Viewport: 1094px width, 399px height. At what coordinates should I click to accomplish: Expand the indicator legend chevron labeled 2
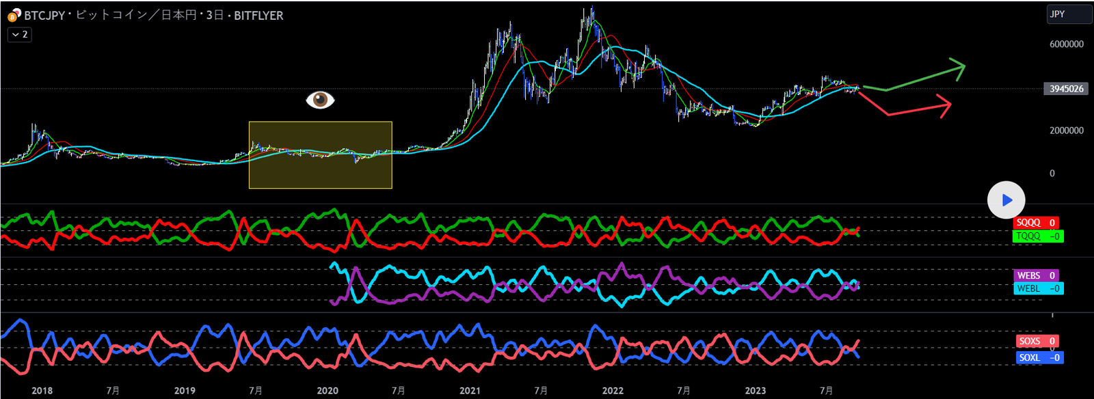coord(20,34)
